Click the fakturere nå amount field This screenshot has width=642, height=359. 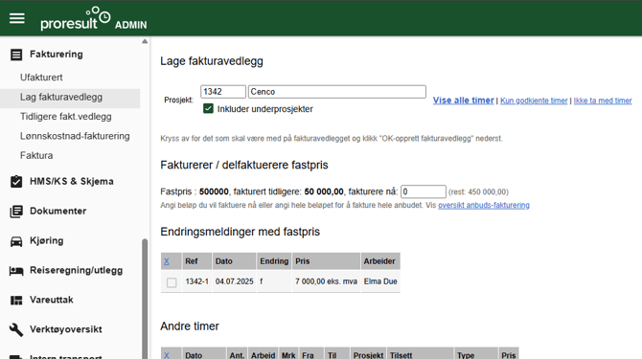[x=423, y=191]
